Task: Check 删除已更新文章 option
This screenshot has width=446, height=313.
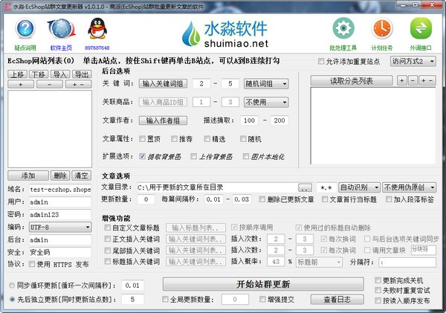Action: coord(262,199)
